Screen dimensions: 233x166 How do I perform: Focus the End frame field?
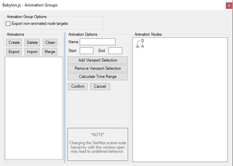(115, 51)
